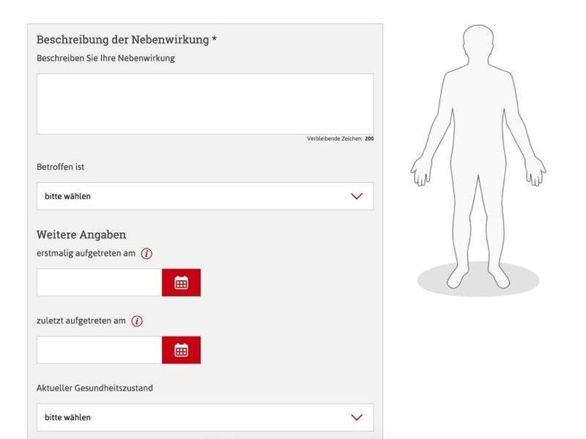Viewport: 586px width, 439px height.
Task: Click the 'Weitere Angaben' heading
Action: [x=81, y=235]
